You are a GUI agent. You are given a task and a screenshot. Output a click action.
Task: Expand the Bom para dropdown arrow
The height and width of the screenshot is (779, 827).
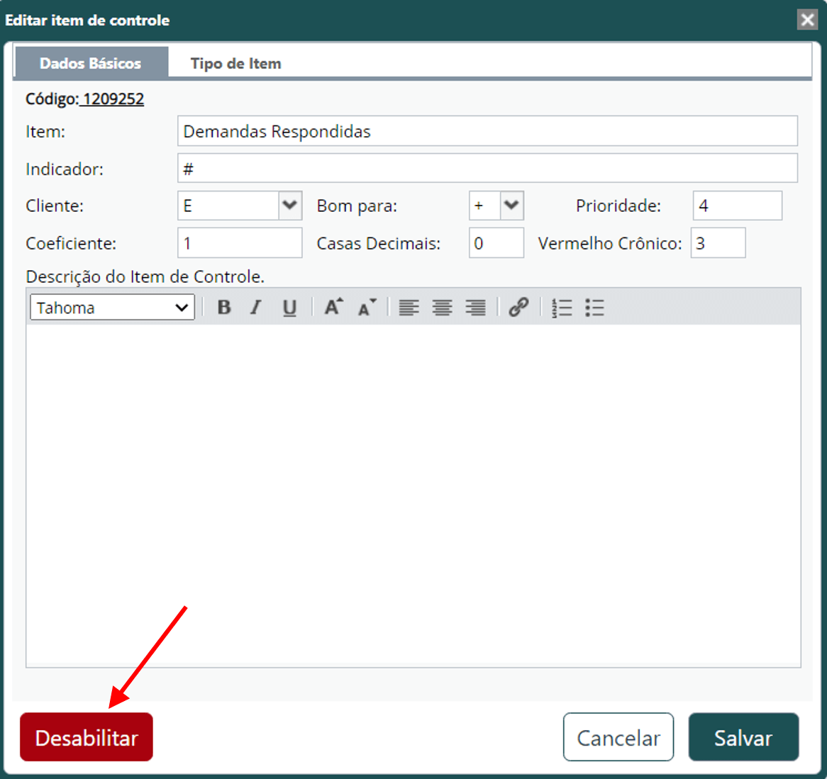[x=511, y=206]
